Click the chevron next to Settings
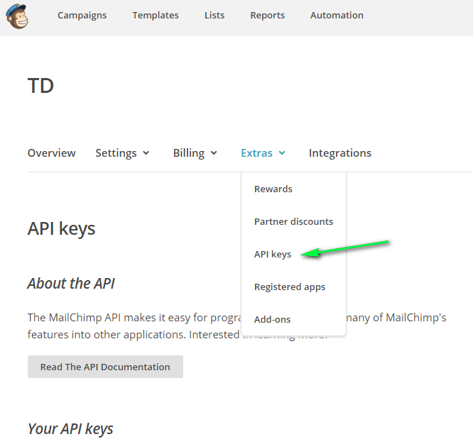This screenshot has height=444, width=473. [x=146, y=153]
